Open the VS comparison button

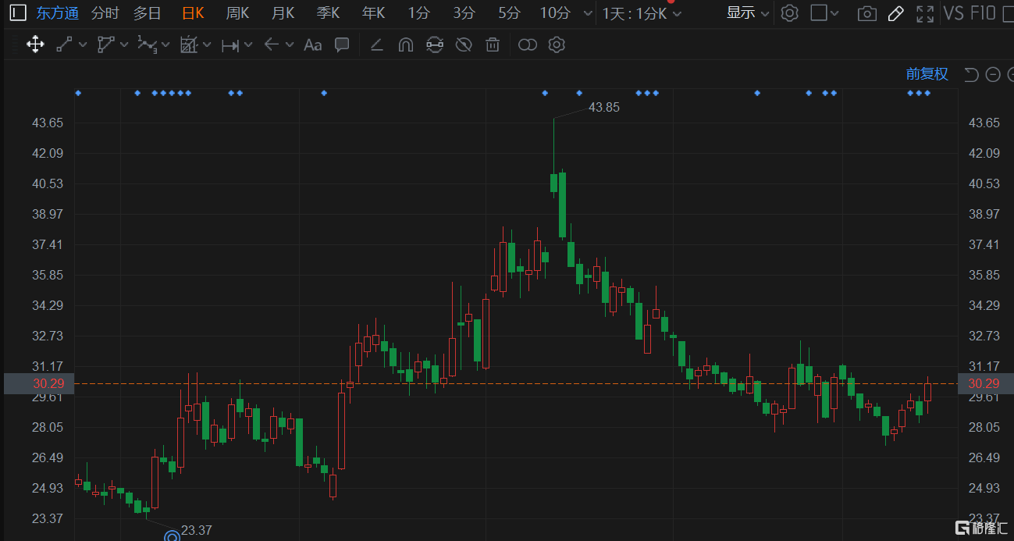pyautogui.click(x=953, y=12)
